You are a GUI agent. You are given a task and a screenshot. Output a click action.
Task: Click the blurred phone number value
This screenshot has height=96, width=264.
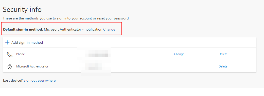pyautogui.click(x=97, y=55)
